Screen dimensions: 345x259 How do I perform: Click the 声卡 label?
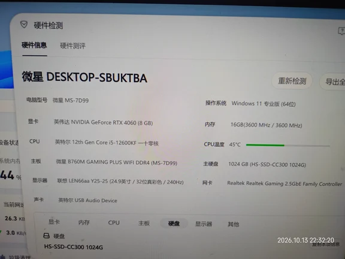(x=38, y=200)
